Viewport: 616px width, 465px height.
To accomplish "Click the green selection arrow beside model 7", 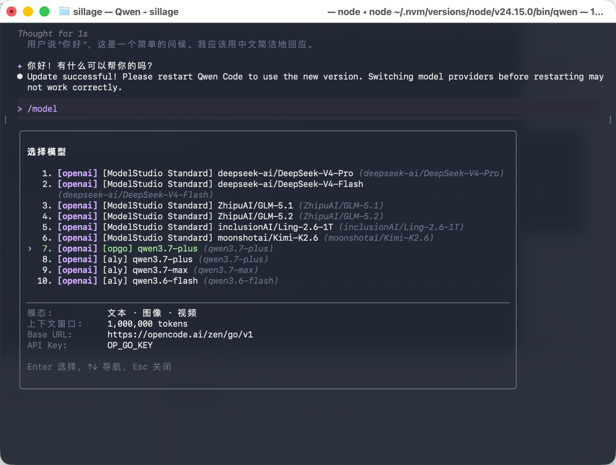I will (30, 249).
